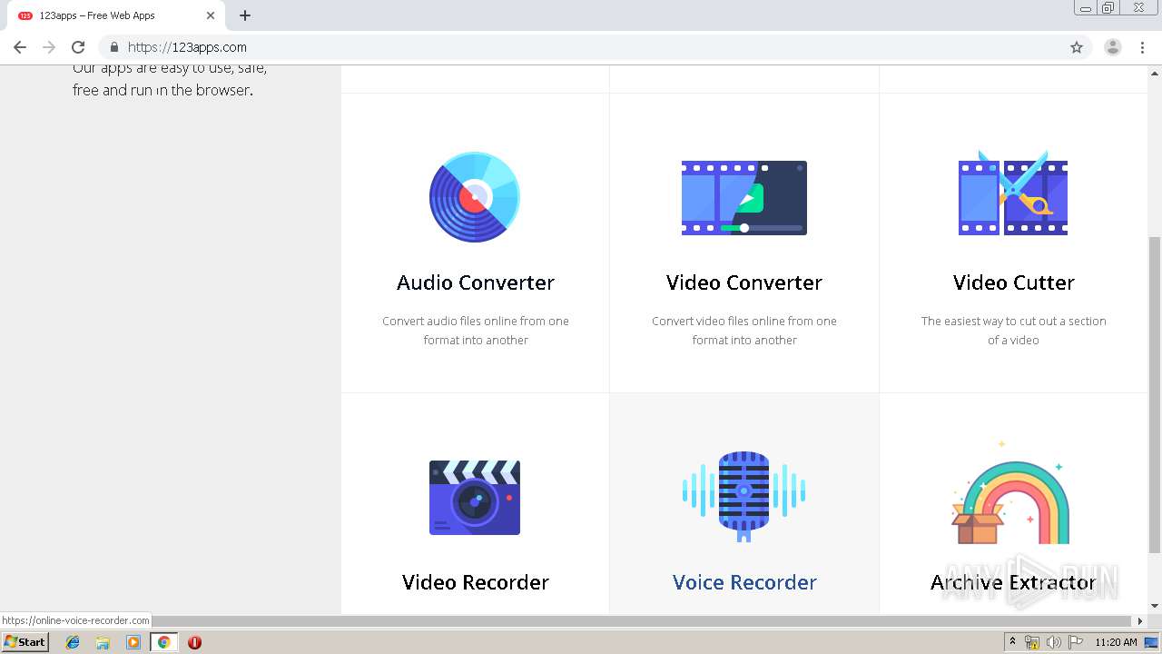Click the Archive Extractor title link

tap(1013, 582)
